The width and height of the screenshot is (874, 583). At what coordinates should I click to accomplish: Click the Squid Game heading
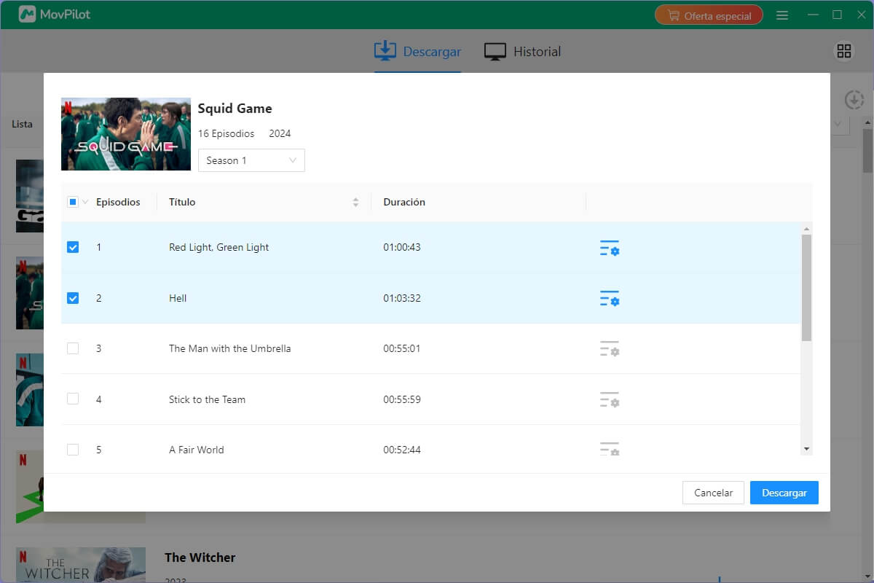pos(235,109)
